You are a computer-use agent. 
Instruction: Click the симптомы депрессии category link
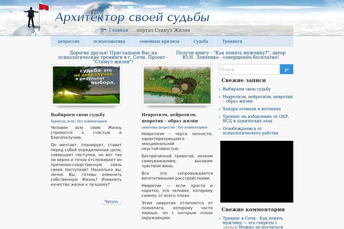(158, 127)
